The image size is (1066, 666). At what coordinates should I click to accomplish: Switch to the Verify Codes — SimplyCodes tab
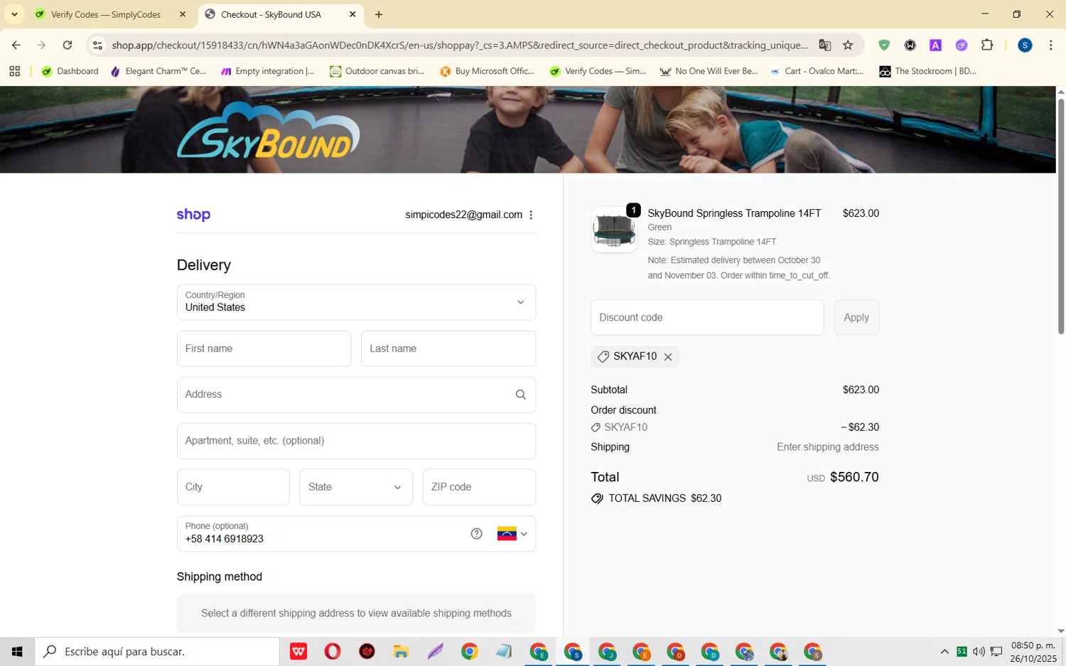pyautogui.click(x=105, y=14)
